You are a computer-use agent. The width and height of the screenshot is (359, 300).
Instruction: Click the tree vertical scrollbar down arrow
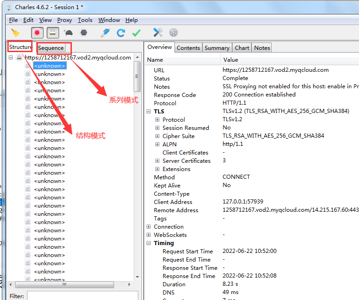point(137,277)
